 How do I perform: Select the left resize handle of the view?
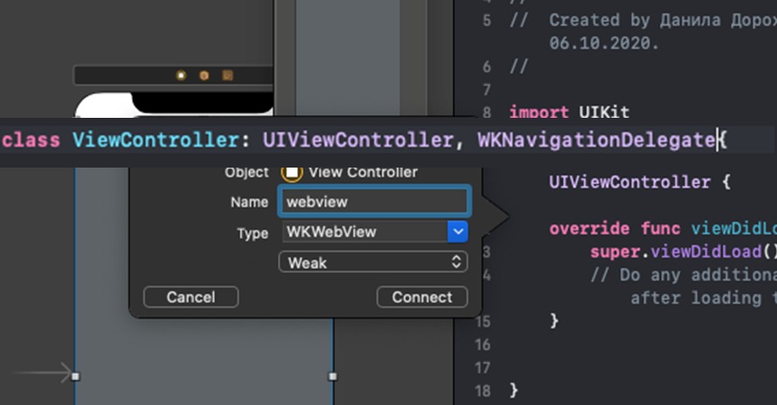[75, 376]
